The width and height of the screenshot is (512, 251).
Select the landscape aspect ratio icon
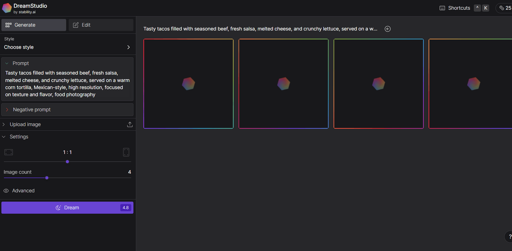[9, 152]
